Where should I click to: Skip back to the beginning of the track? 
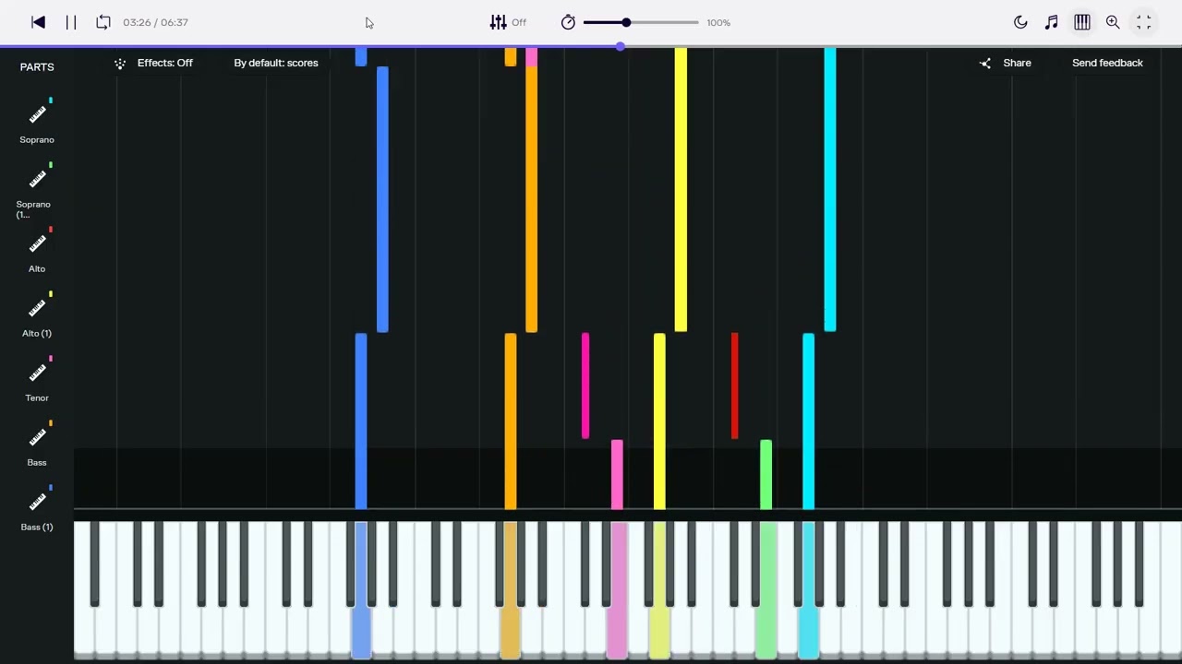coord(39,22)
